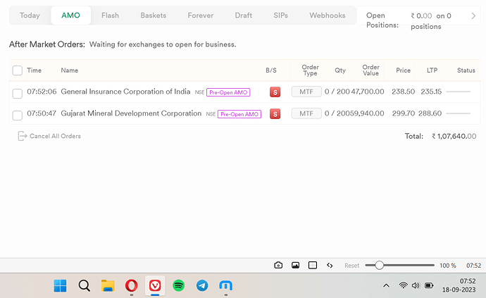
Task: Click the Status column header
Action: (x=466, y=70)
